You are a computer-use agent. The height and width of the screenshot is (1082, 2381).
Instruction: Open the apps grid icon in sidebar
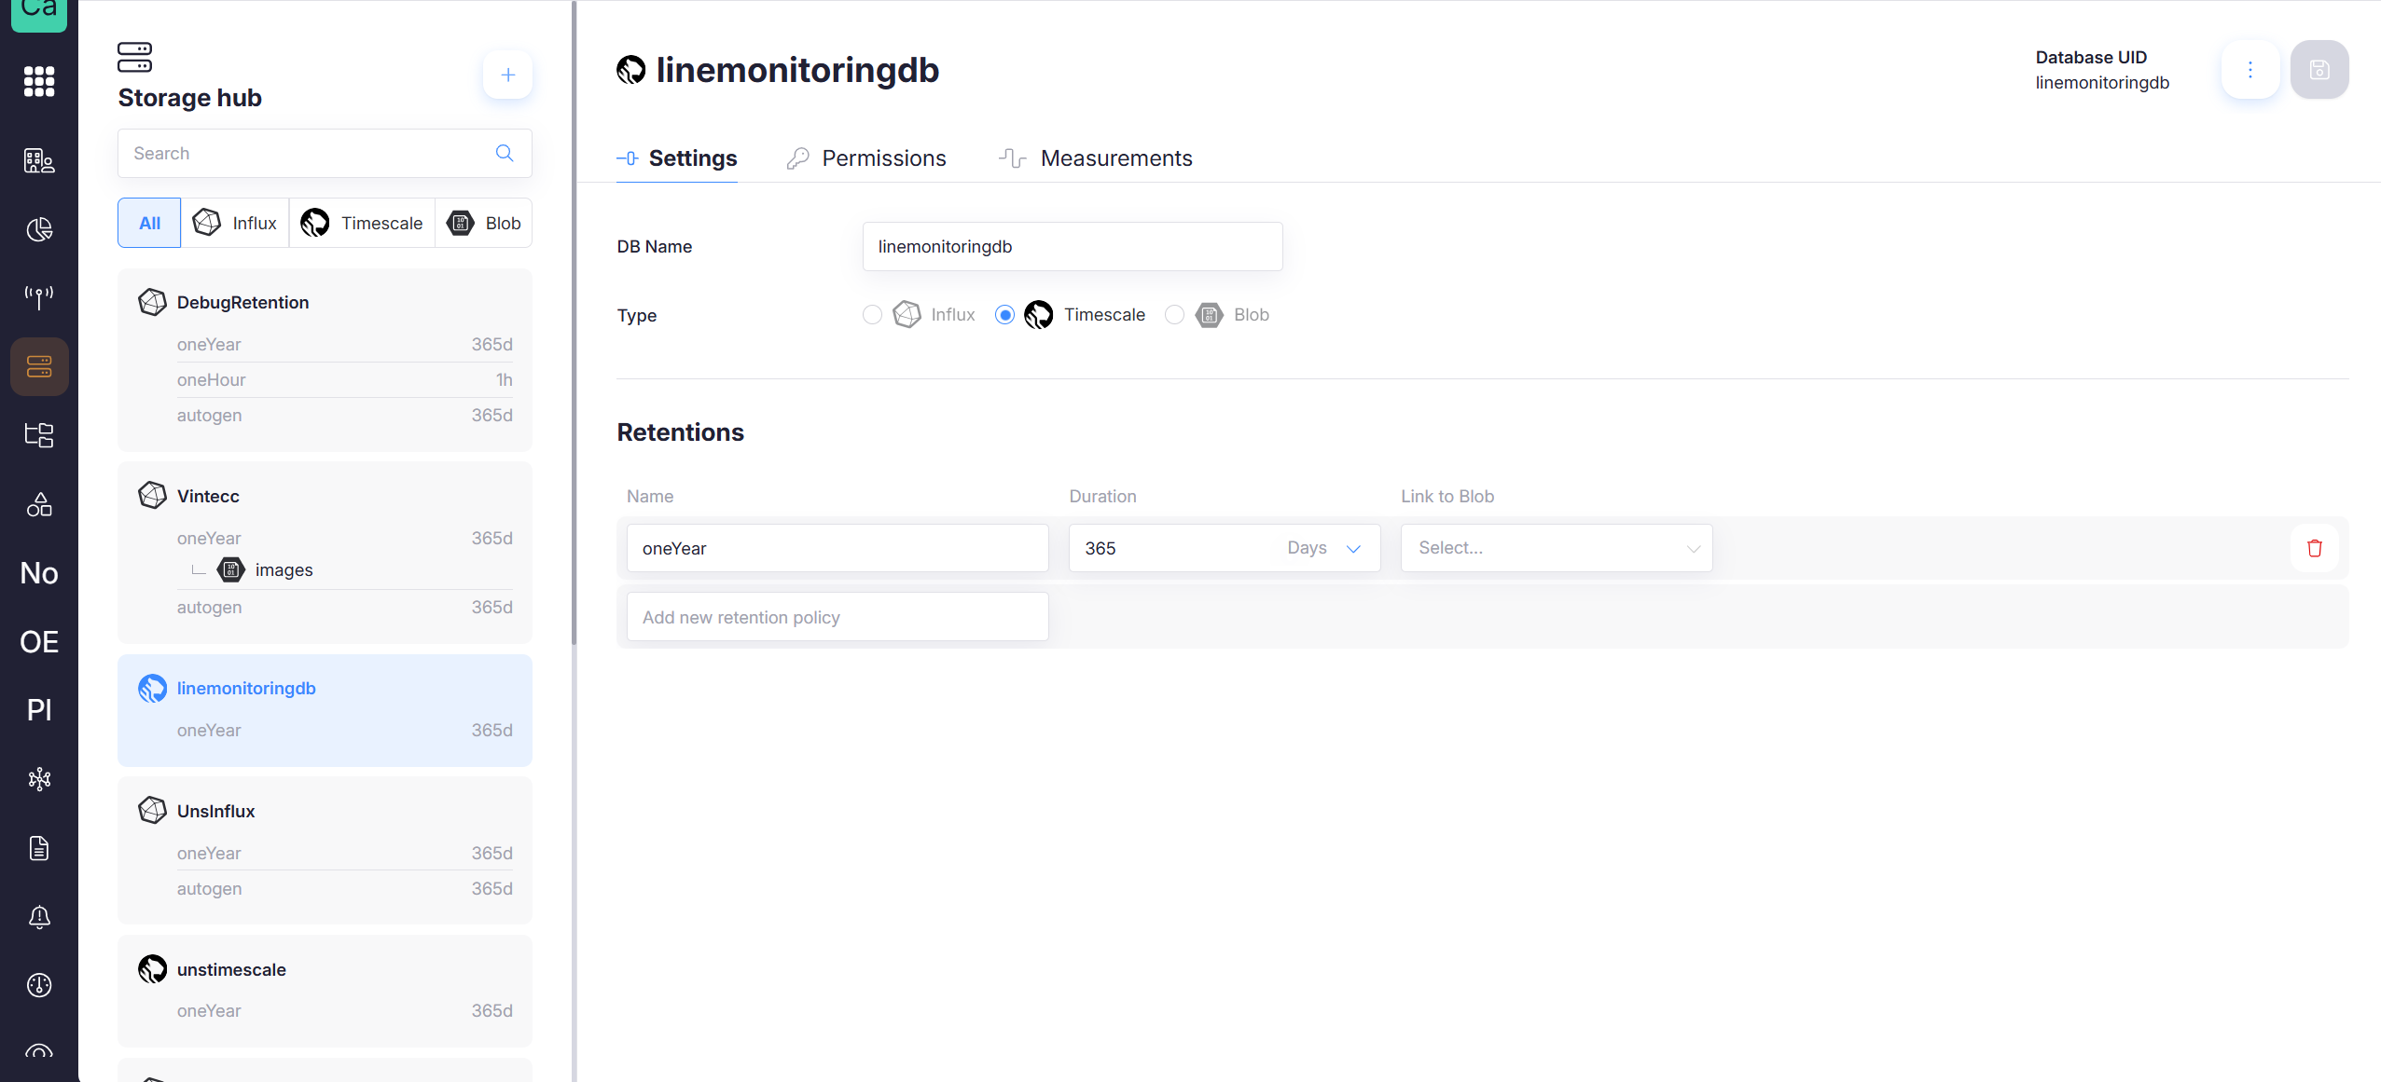[39, 82]
